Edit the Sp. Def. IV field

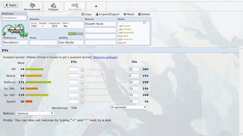[134, 95]
